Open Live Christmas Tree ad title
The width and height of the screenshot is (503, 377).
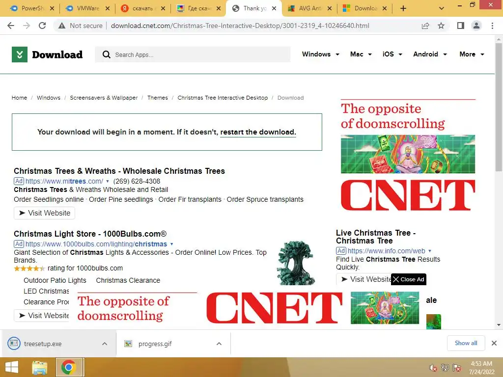click(x=376, y=237)
